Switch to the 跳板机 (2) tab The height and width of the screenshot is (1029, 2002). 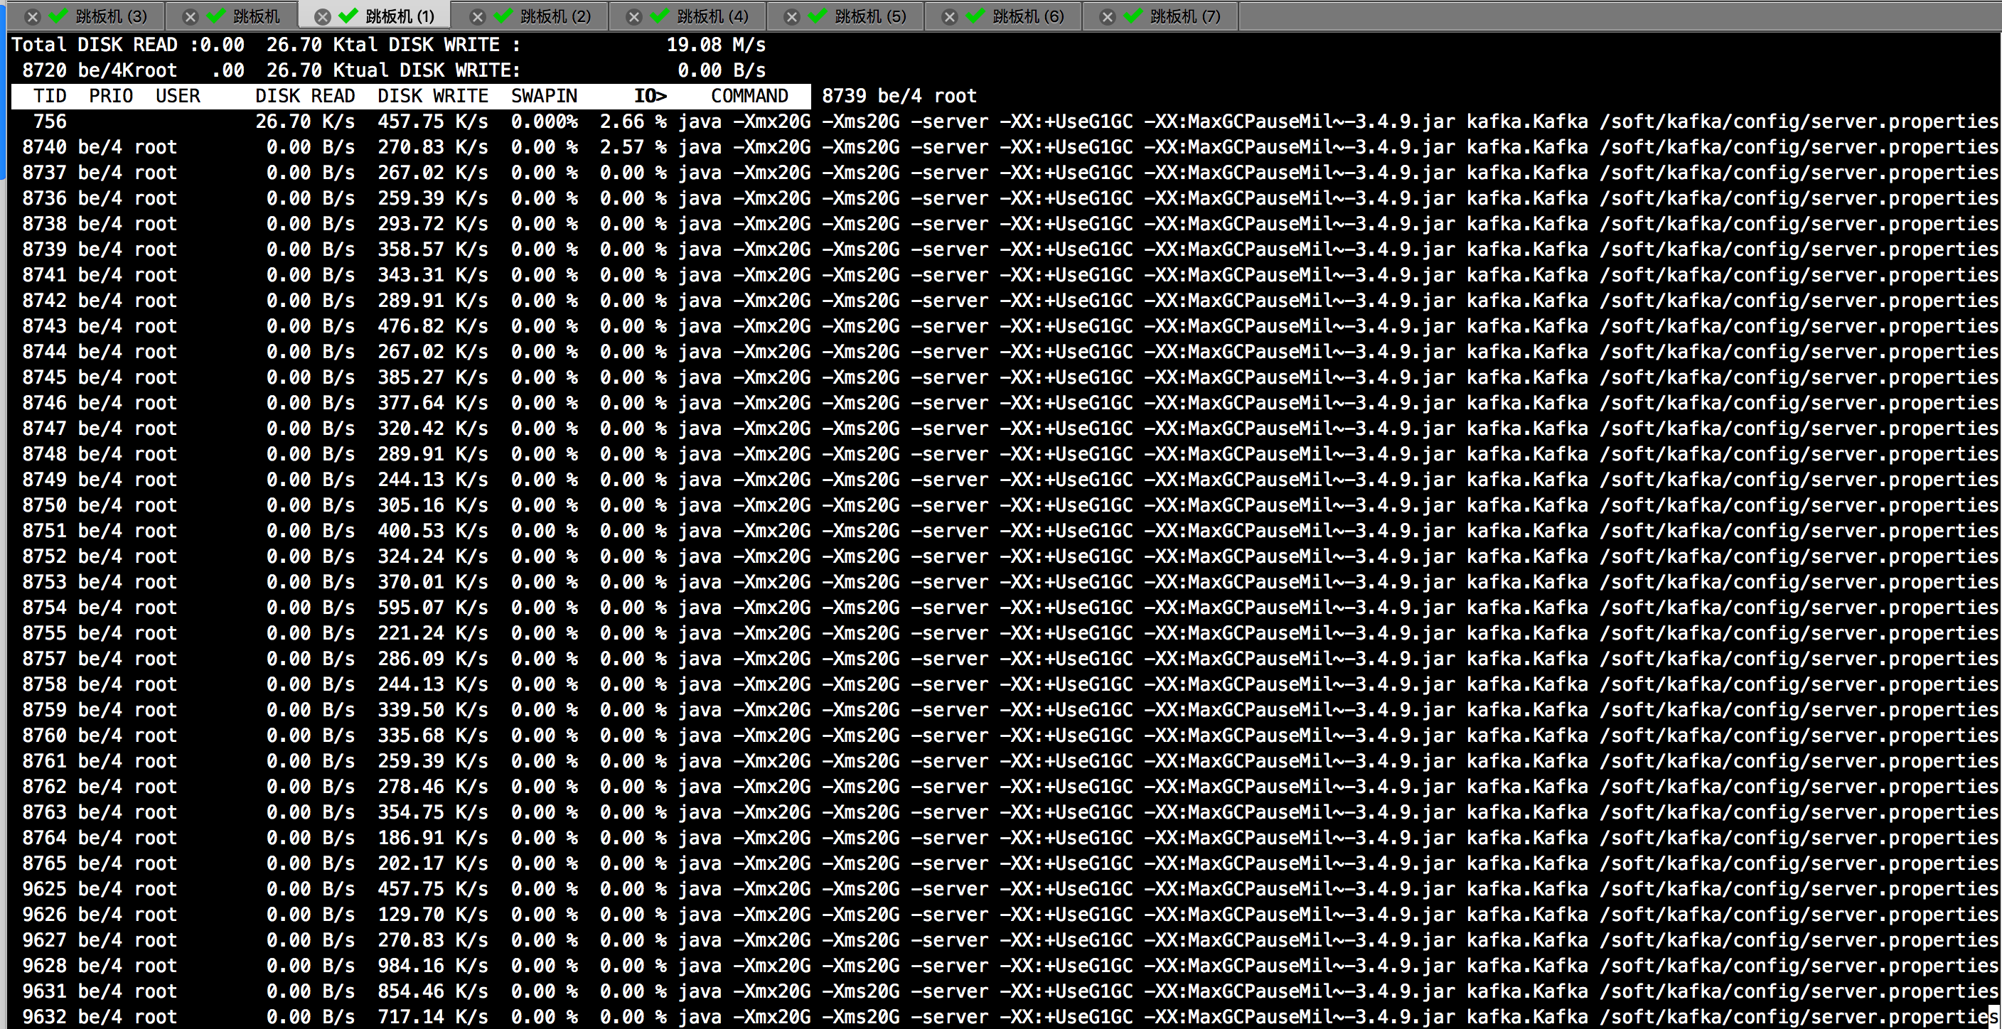[x=555, y=16]
